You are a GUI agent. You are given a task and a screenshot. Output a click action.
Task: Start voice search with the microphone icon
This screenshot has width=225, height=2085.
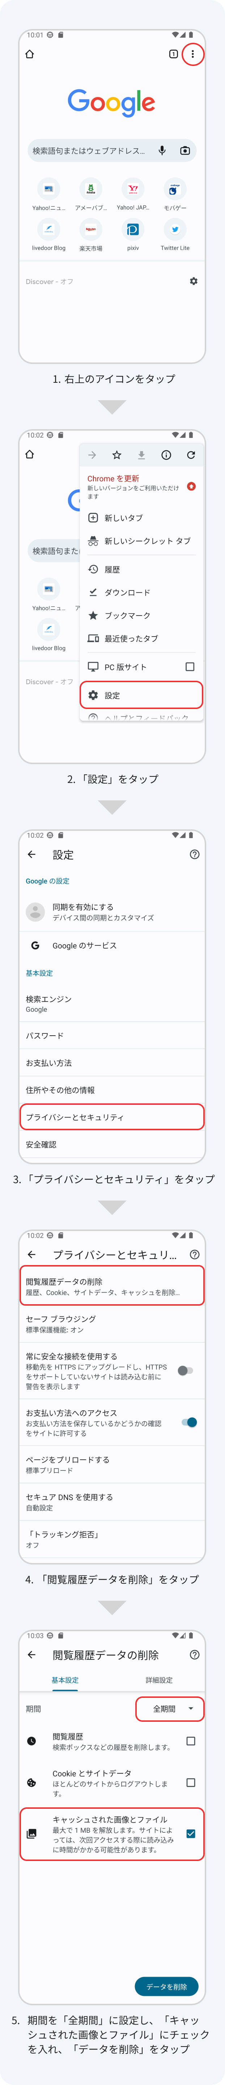(x=162, y=150)
